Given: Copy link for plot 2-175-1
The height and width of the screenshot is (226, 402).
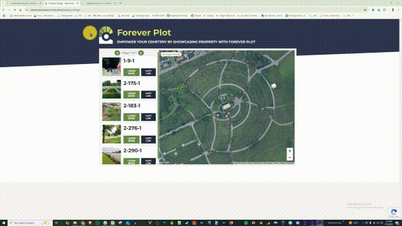Looking at the screenshot, I should pyautogui.click(x=148, y=95).
